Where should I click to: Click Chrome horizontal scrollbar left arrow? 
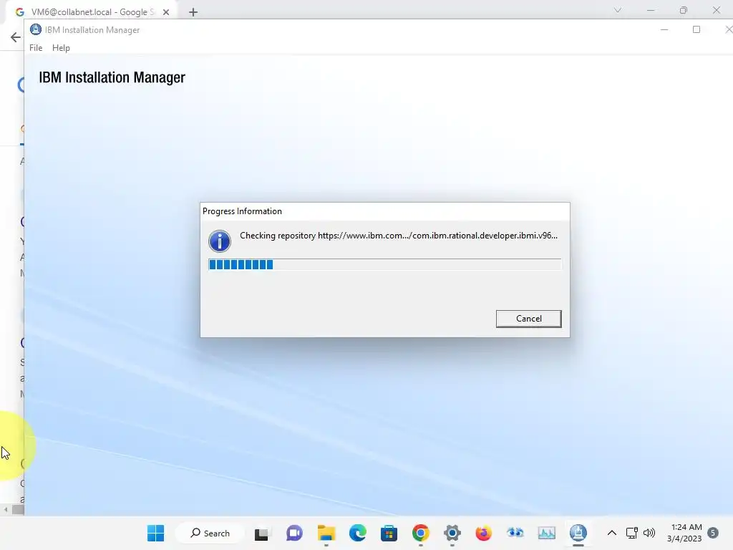[6, 510]
